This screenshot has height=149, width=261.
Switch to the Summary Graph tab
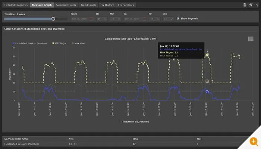tap(66, 5)
